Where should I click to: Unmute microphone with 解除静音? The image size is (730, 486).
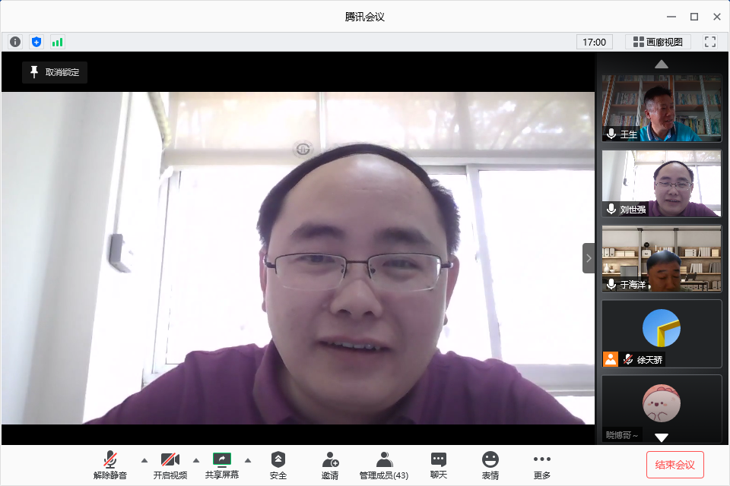coord(110,465)
